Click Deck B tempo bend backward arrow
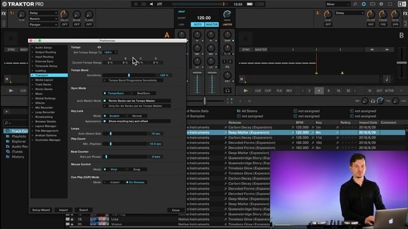Image resolution: width=408 pixels, height=229 pixels. click(372, 50)
